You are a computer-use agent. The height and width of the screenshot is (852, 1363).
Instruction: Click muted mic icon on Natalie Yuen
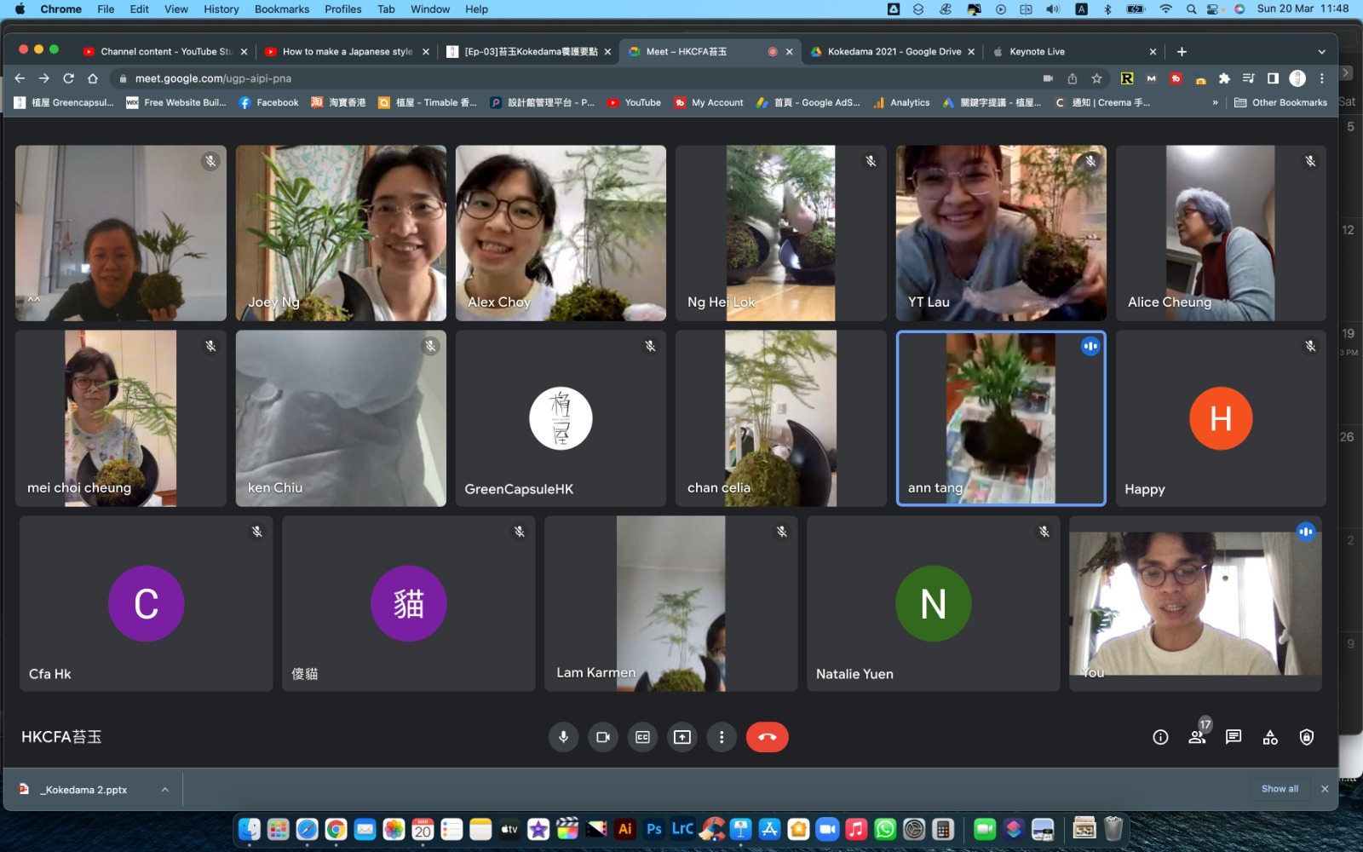point(1044,532)
